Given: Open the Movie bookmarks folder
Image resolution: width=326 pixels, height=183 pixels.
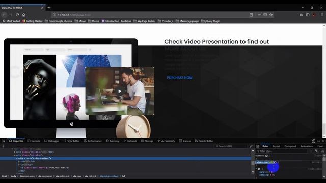Looking at the screenshot, I should pyautogui.click(x=80, y=21).
